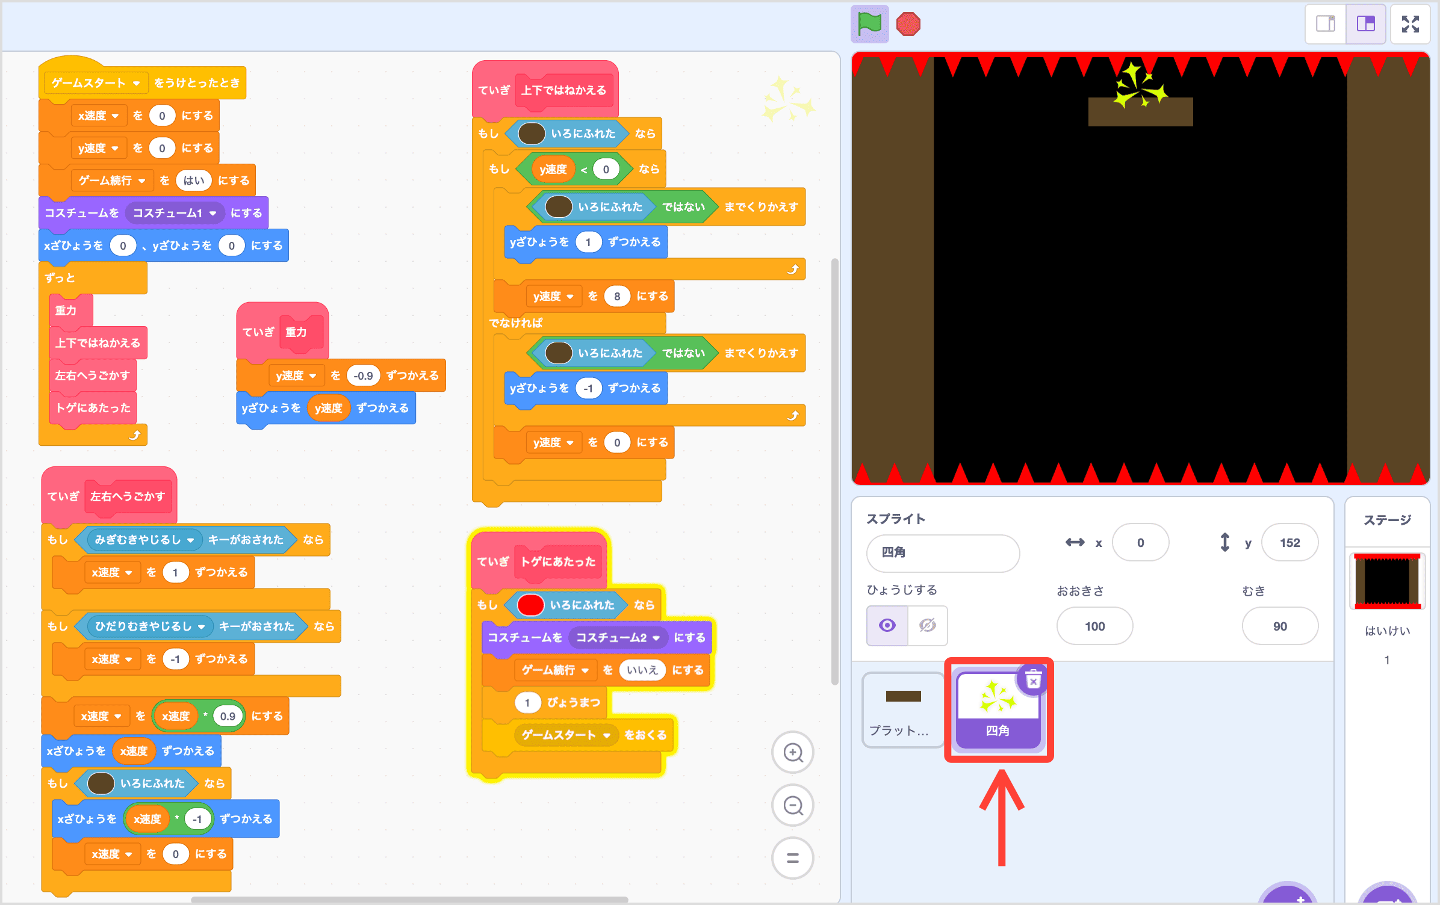The height and width of the screenshot is (905, 1440).
Task: Zoom in on the code workspace
Action: point(793,752)
